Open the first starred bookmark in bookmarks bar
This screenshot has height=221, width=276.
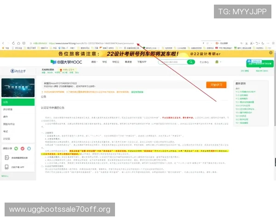(x=5, y=48)
